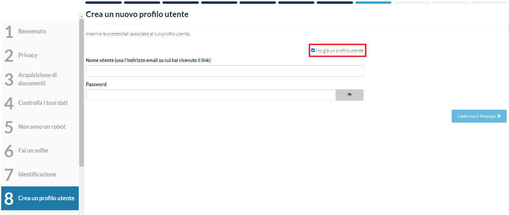The width and height of the screenshot is (509, 215).
Task: Open step 4 Controlla i tuoi dati
Action: point(43,103)
